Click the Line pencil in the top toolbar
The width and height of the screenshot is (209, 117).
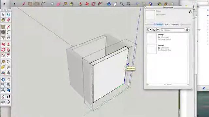24,4
